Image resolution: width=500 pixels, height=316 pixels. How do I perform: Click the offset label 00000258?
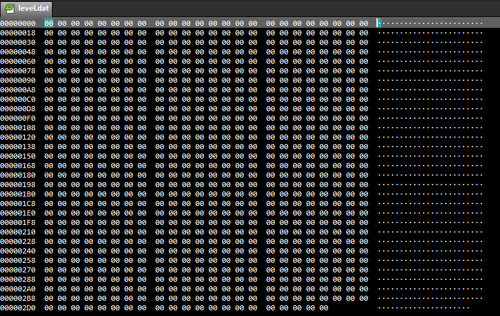18,260
